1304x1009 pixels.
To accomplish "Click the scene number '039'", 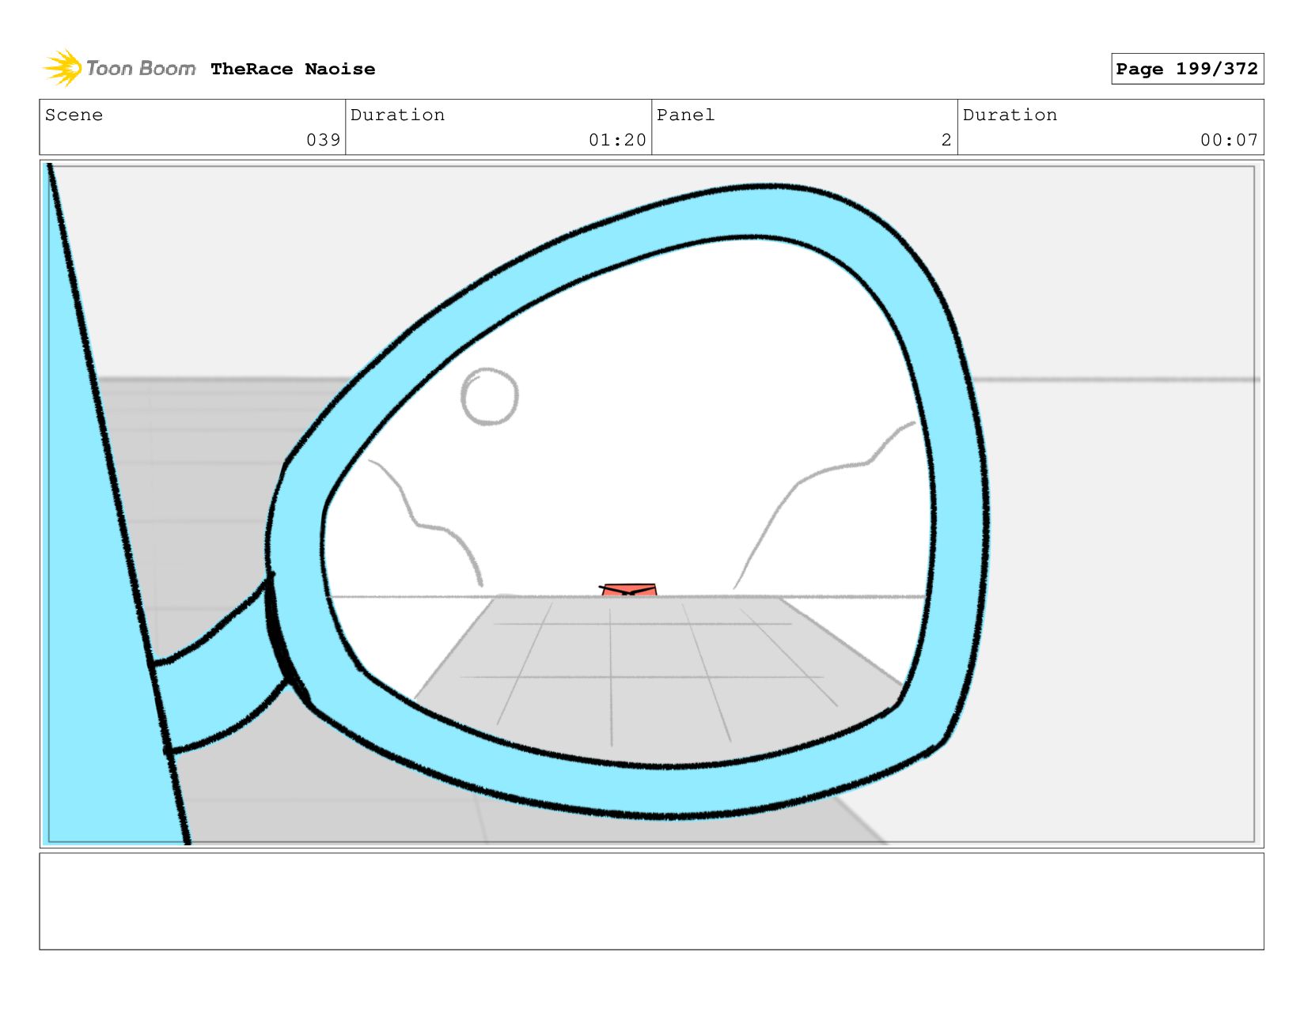I will (324, 140).
